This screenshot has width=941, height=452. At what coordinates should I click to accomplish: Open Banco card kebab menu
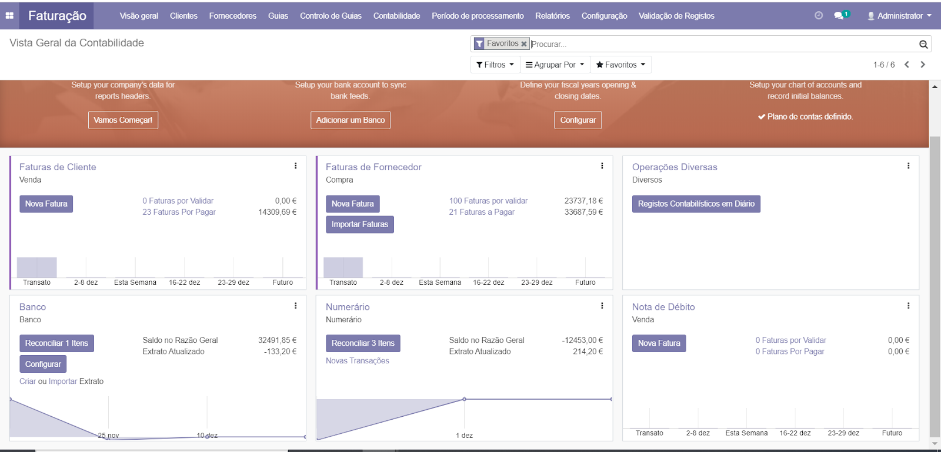295,306
